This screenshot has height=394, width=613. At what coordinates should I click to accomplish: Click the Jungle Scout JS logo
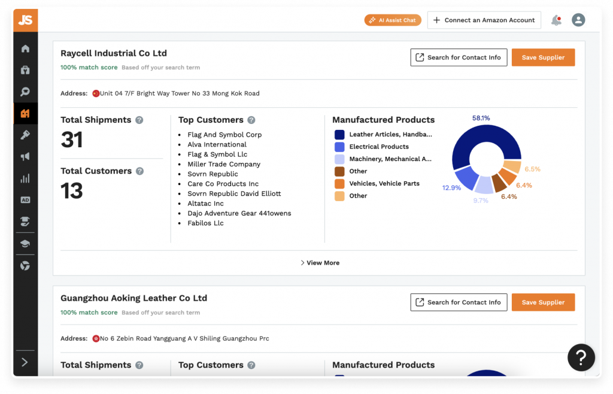click(25, 20)
